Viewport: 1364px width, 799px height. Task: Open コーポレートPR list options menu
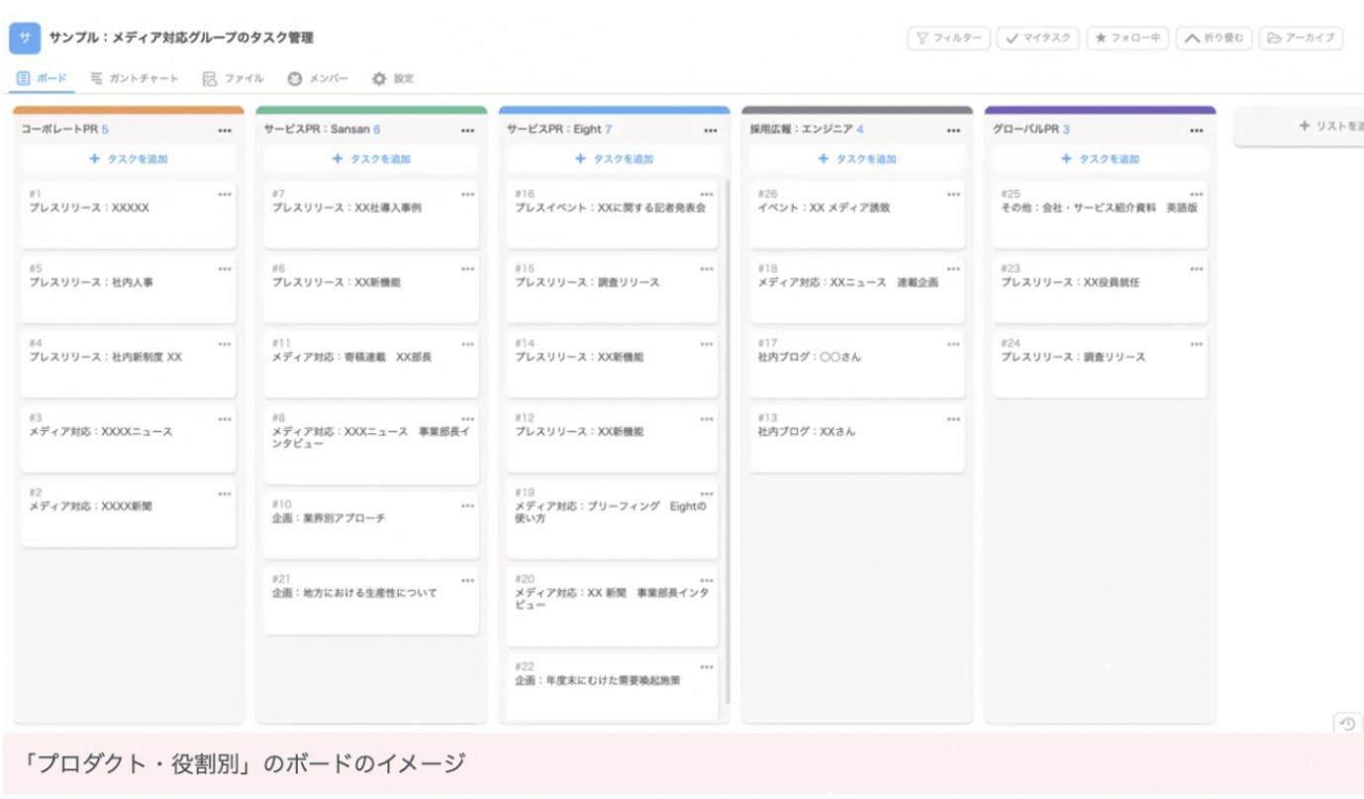pos(225,130)
